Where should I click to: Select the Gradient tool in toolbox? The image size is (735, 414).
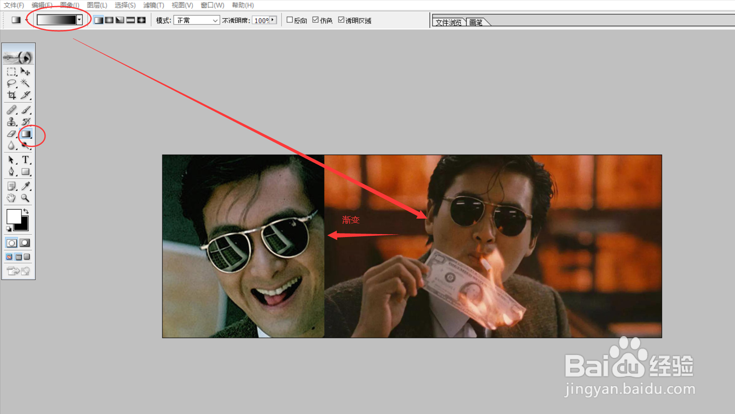[26, 134]
